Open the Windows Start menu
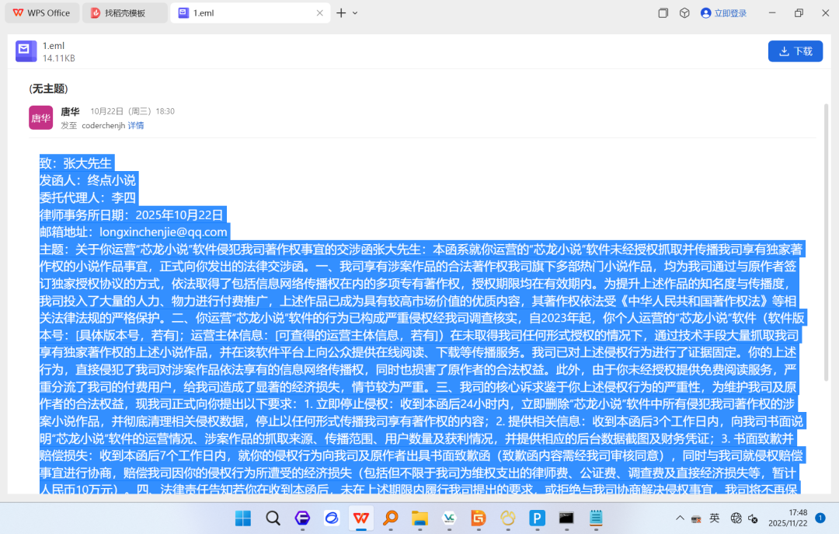Screen dimensions: 839x534 point(243,518)
